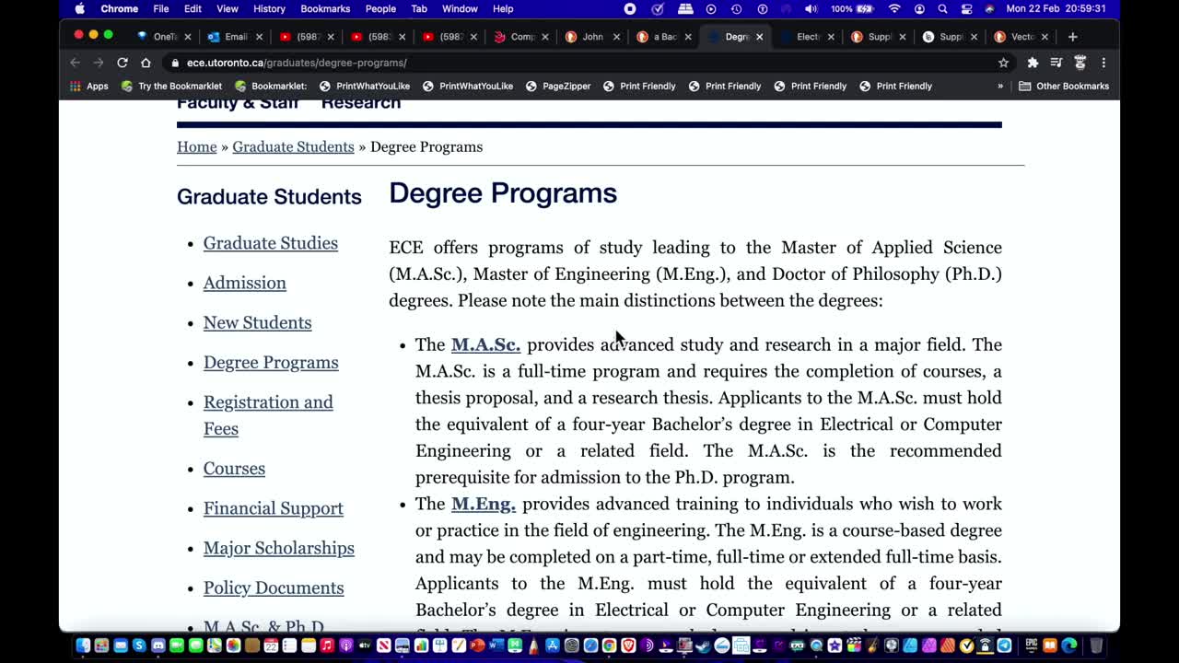This screenshot has height=663, width=1179.
Task: Open the Apps bookmarks shortcut
Action: click(x=90, y=86)
